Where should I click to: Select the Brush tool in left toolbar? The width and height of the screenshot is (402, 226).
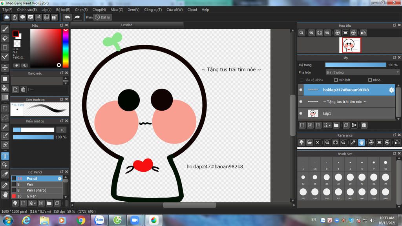5,29
